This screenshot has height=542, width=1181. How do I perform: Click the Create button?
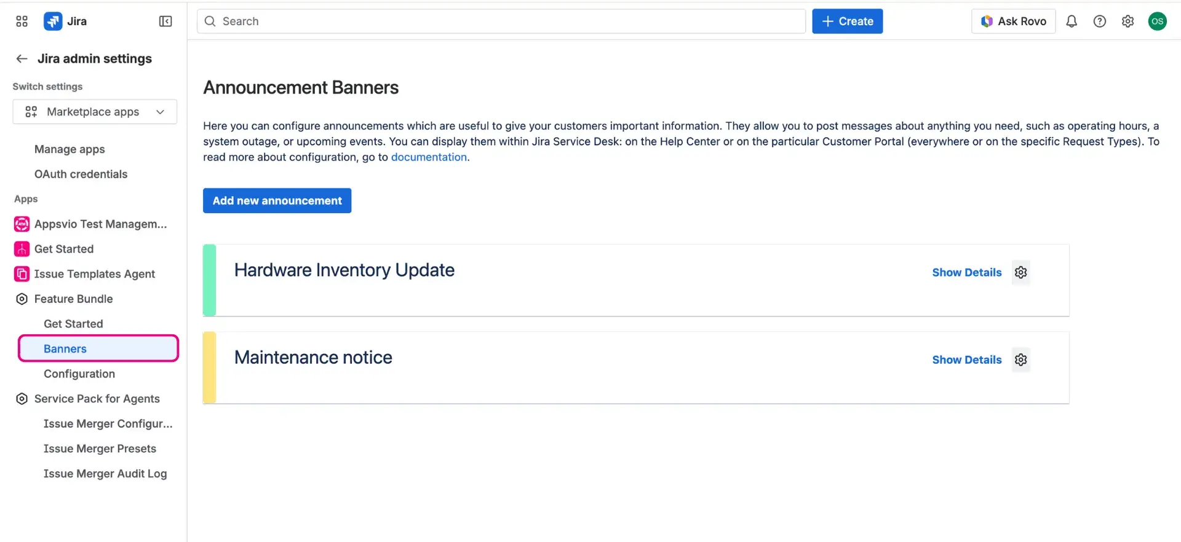(x=847, y=22)
